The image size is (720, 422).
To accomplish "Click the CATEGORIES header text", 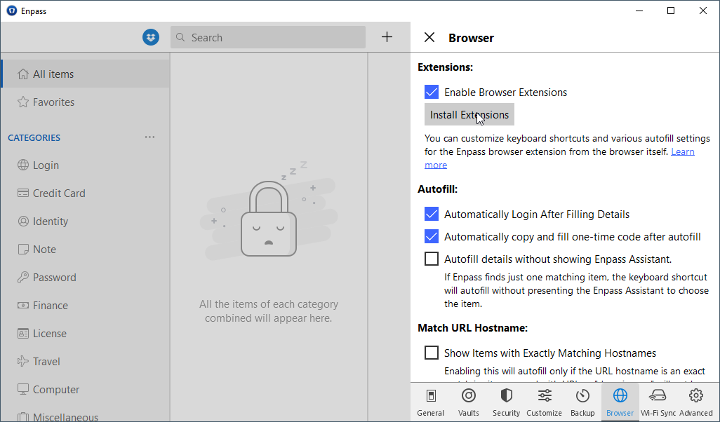I will [34, 137].
